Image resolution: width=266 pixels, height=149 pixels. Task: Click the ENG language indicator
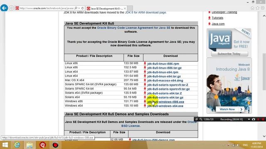click(x=245, y=145)
